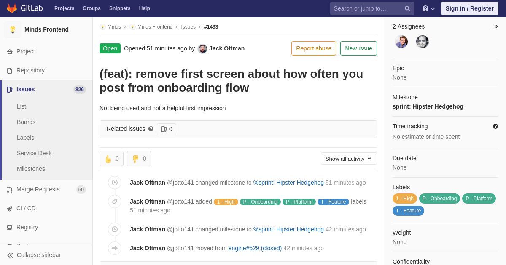Click breadcrumb Minds lightbulb icon
506x265 pixels.
[102, 27]
